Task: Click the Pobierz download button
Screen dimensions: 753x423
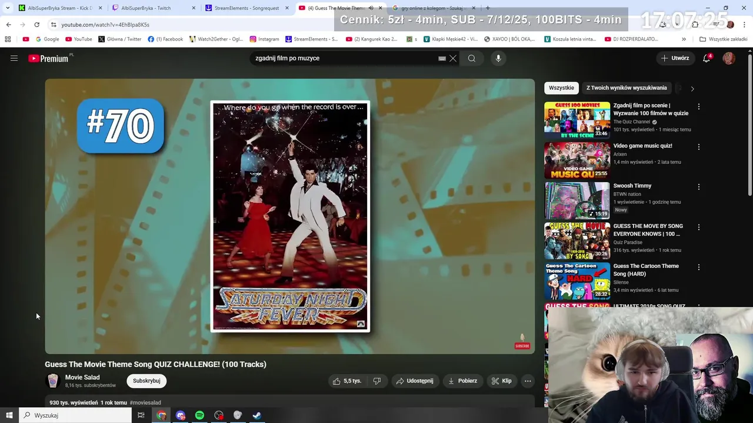Action: tap(462, 381)
